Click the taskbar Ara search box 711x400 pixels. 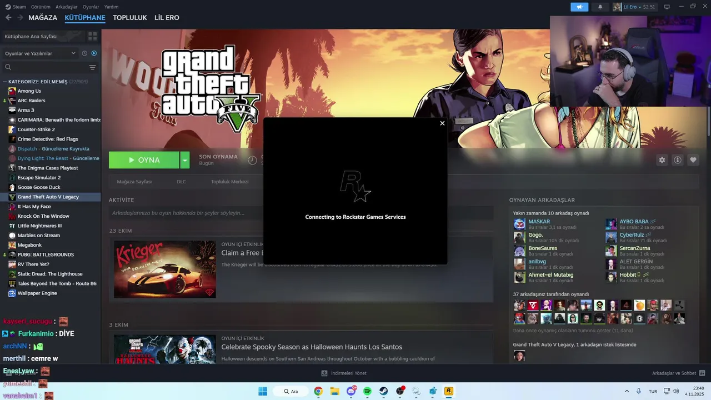291,391
